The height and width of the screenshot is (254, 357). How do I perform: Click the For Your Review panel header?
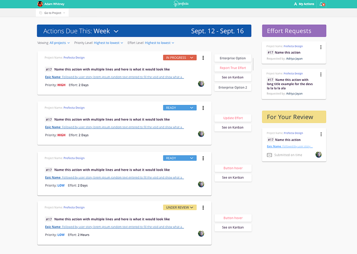[294, 117]
